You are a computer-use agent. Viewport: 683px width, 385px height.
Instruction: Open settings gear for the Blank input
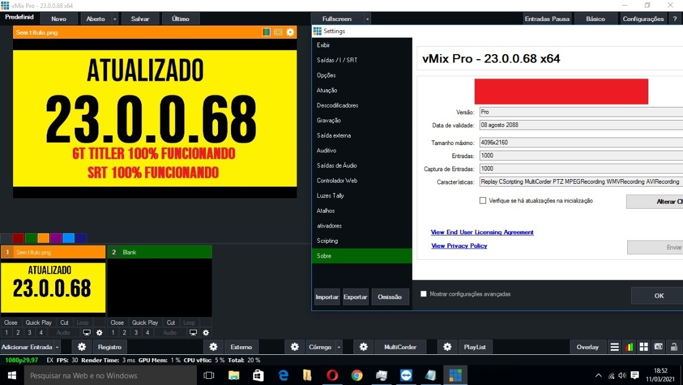point(206,333)
